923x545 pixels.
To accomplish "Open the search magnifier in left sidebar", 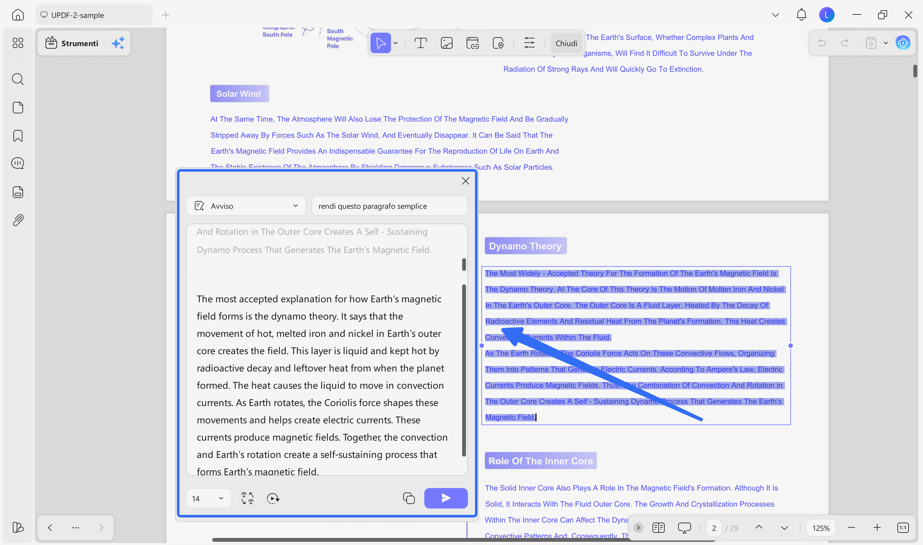I will click(18, 79).
